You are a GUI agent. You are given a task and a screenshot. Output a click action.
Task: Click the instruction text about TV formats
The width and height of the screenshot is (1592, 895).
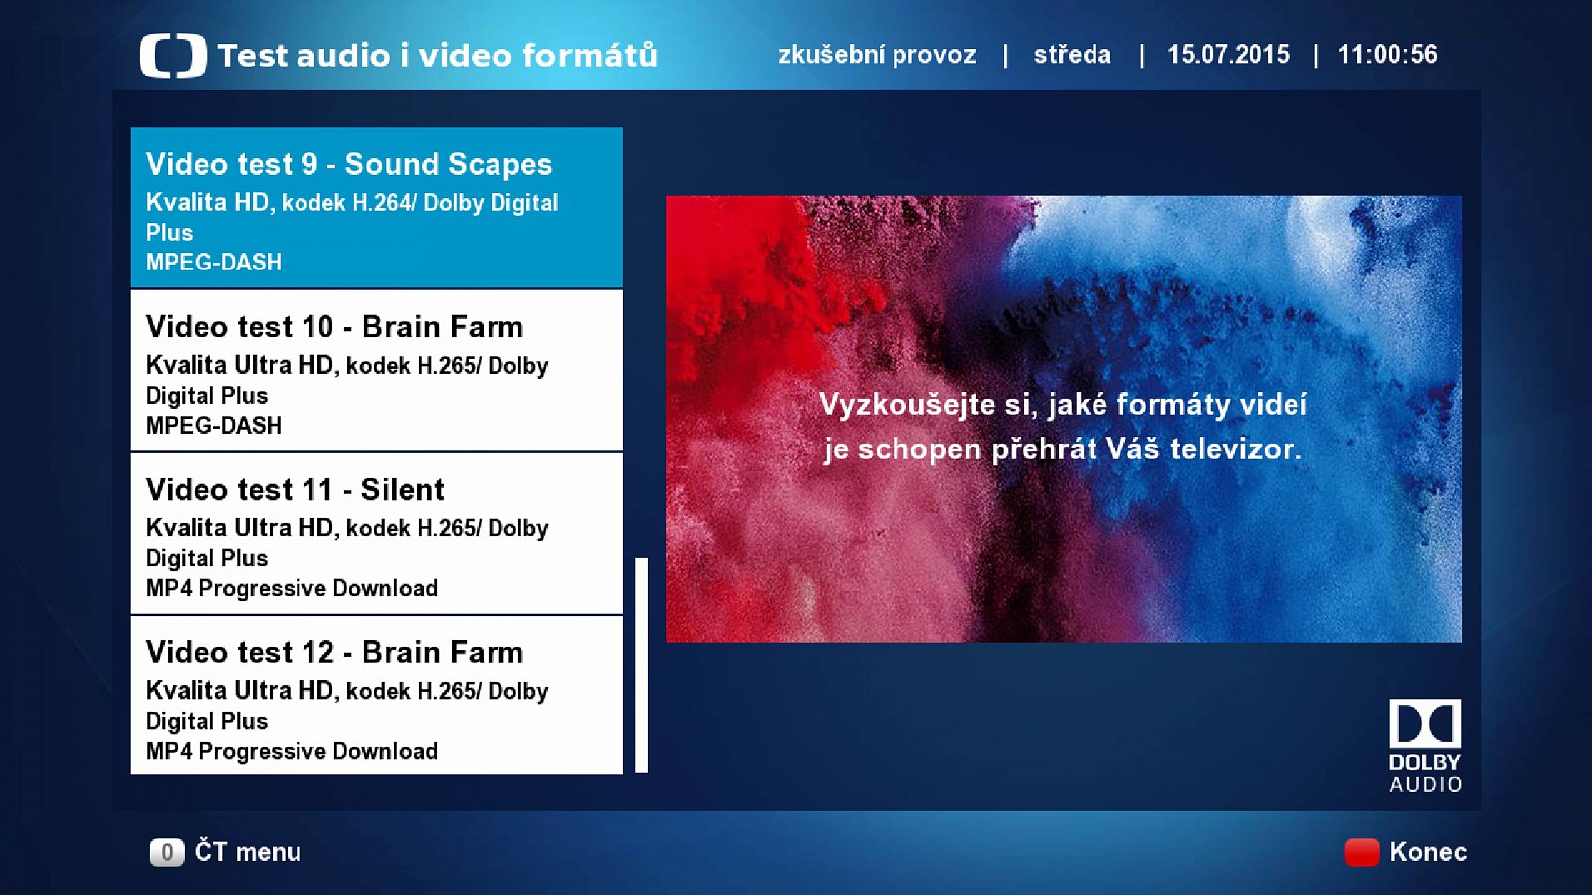click(1063, 428)
